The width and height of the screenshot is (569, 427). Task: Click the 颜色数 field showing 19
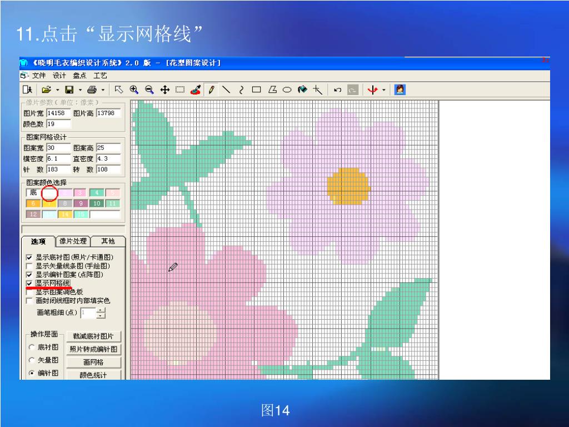[x=58, y=124]
